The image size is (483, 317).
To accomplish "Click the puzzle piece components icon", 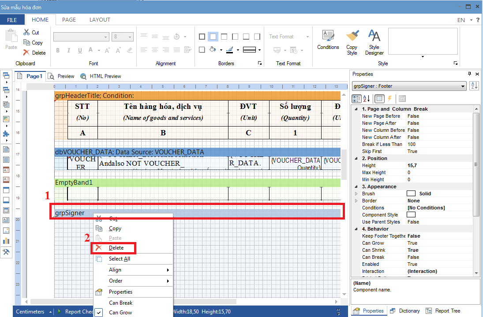I will (x=6, y=134).
